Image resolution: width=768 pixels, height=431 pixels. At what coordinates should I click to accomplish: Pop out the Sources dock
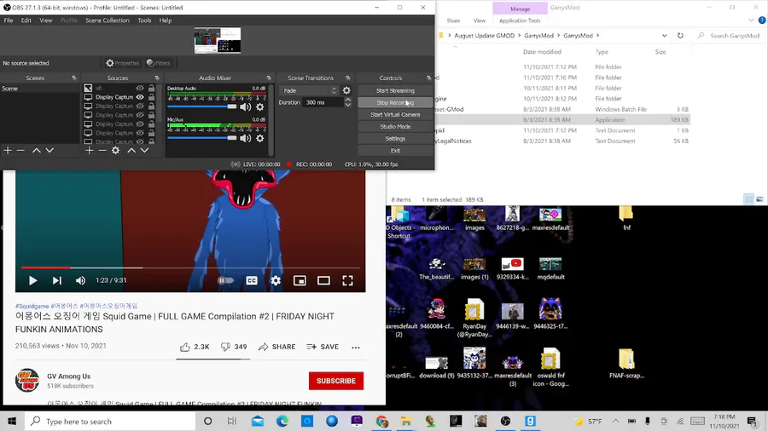pyautogui.click(x=157, y=78)
